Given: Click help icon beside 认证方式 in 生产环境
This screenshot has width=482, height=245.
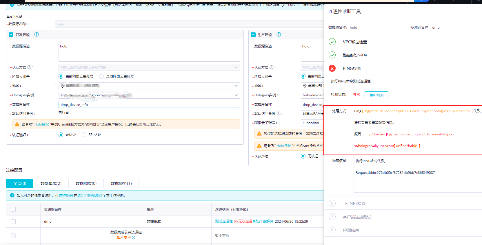Looking at the screenshot, I should 272,67.
